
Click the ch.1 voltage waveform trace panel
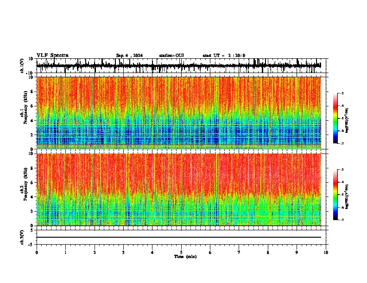pyautogui.click(x=181, y=66)
